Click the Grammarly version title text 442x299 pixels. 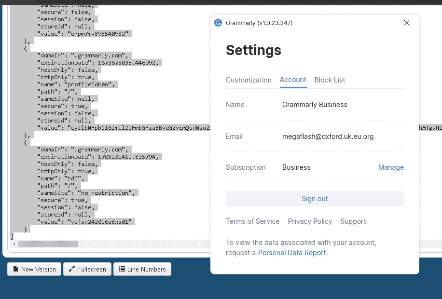(x=259, y=23)
